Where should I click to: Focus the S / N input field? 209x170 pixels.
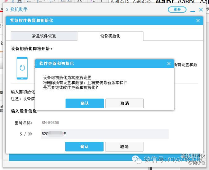pyautogui.click(x=104, y=134)
